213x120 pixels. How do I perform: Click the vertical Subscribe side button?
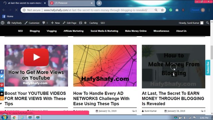(208, 68)
